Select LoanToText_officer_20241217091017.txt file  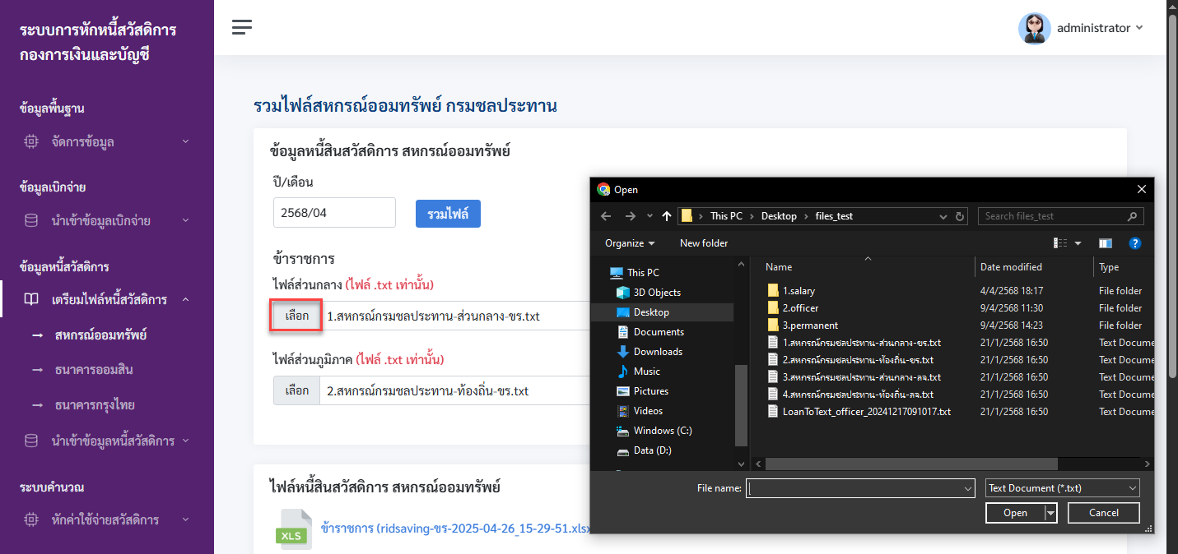[866, 412]
